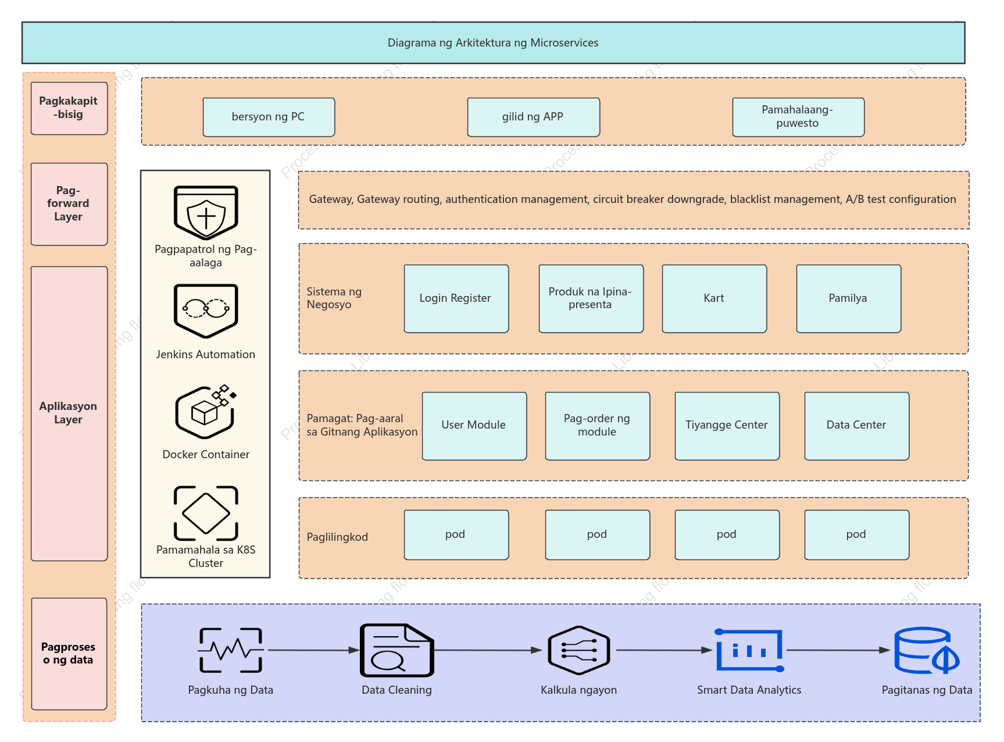Click the Pagkuha ng Data waveform icon
Image resolution: width=1004 pixels, height=742 pixels.
coord(231,650)
